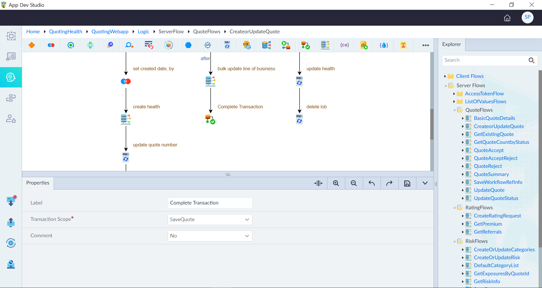Open the Transaction Scope SaveQuote dropdown
Screen dimensions: 542x288
210,219
